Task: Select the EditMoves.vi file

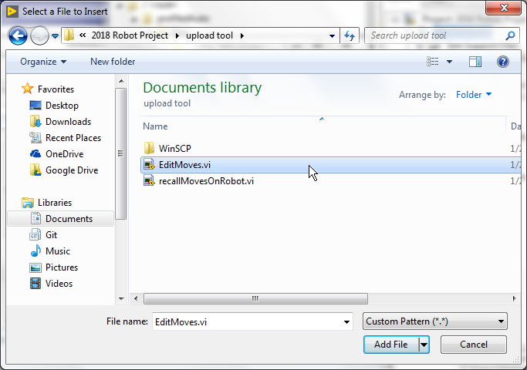Action: tap(184, 164)
